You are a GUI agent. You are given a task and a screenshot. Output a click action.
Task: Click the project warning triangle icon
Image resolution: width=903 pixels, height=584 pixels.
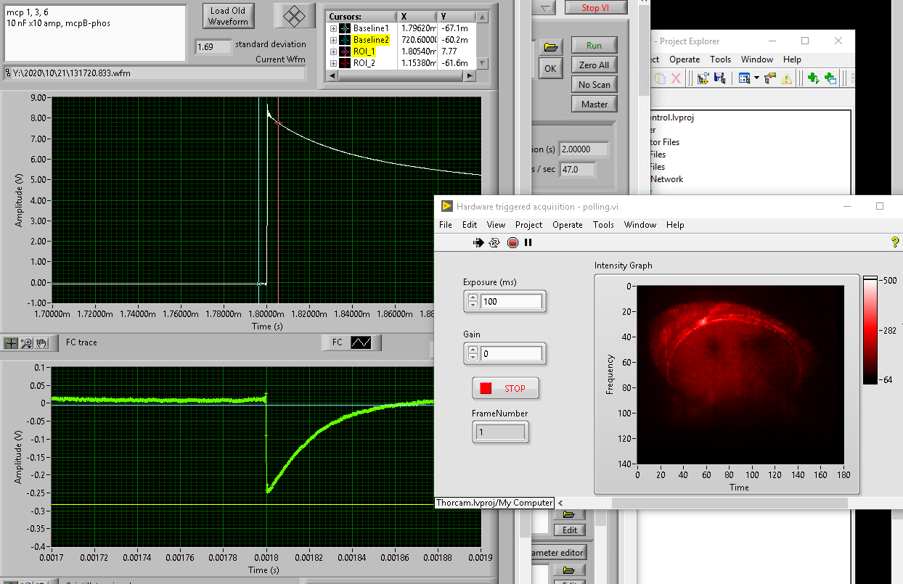(x=786, y=78)
